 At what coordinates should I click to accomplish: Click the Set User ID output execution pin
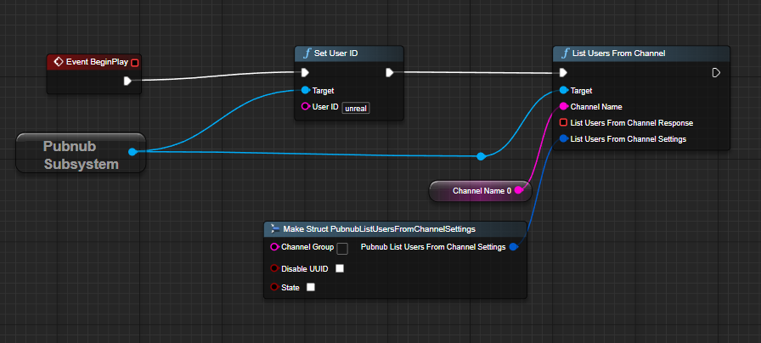(x=389, y=73)
